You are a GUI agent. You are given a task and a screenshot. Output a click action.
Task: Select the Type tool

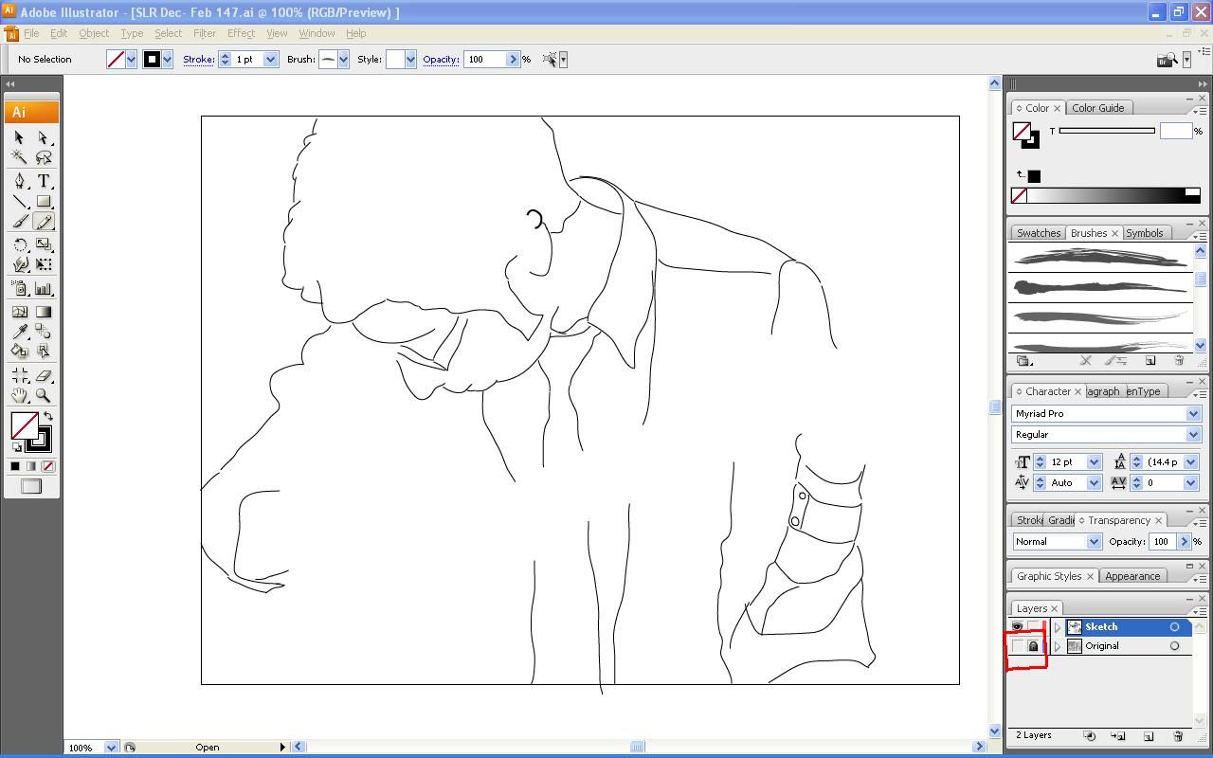(x=44, y=181)
